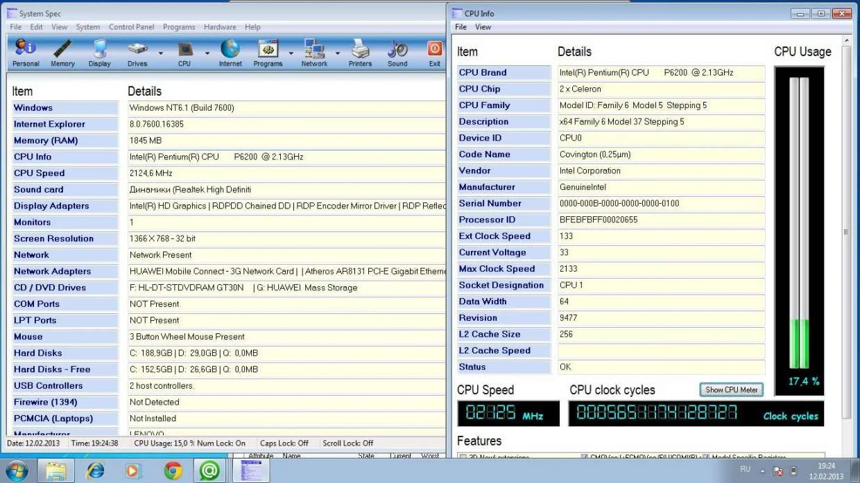Viewport: 860px width, 483px height.
Task: Open the Hardware menu in System Spec
Action: click(220, 27)
